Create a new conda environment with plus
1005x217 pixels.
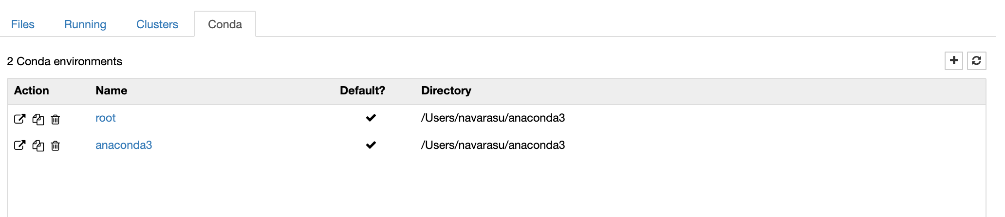point(953,61)
